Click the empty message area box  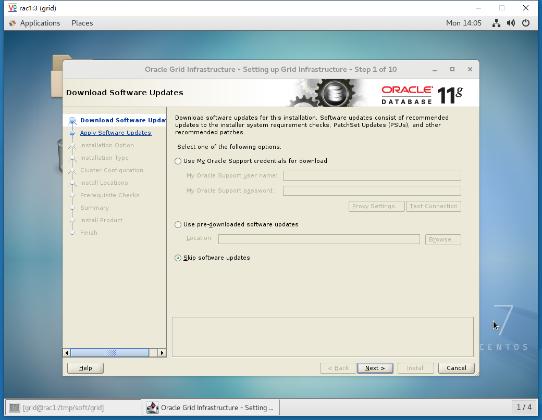point(323,337)
